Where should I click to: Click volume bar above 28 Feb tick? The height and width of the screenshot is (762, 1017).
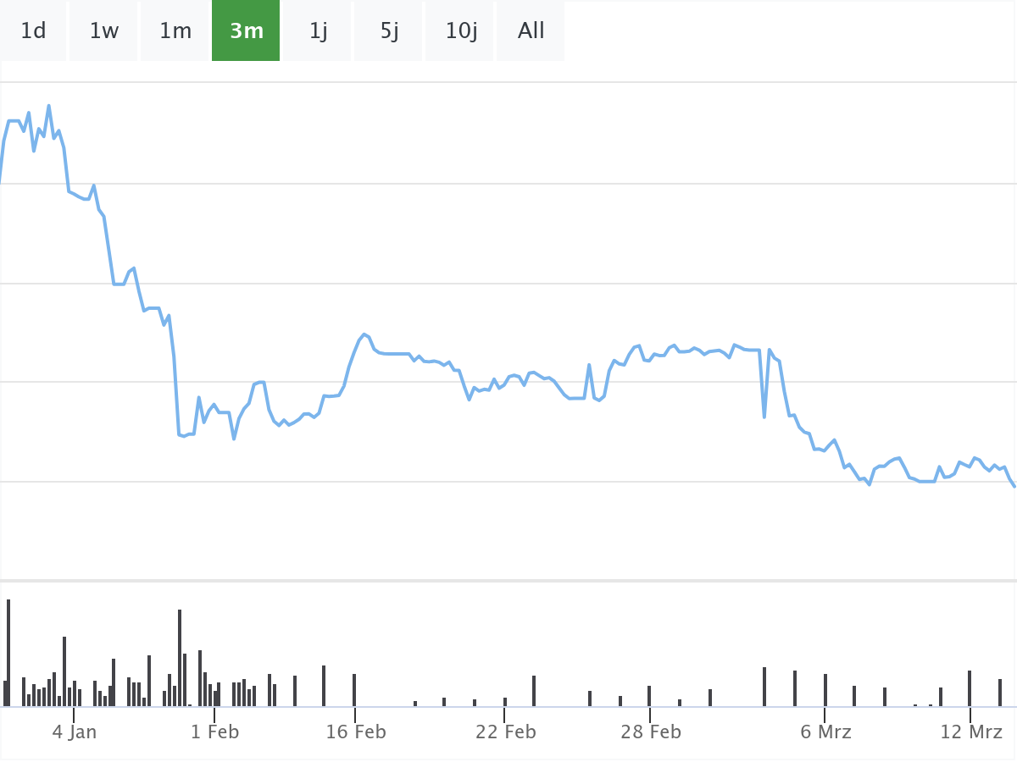click(649, 696)
